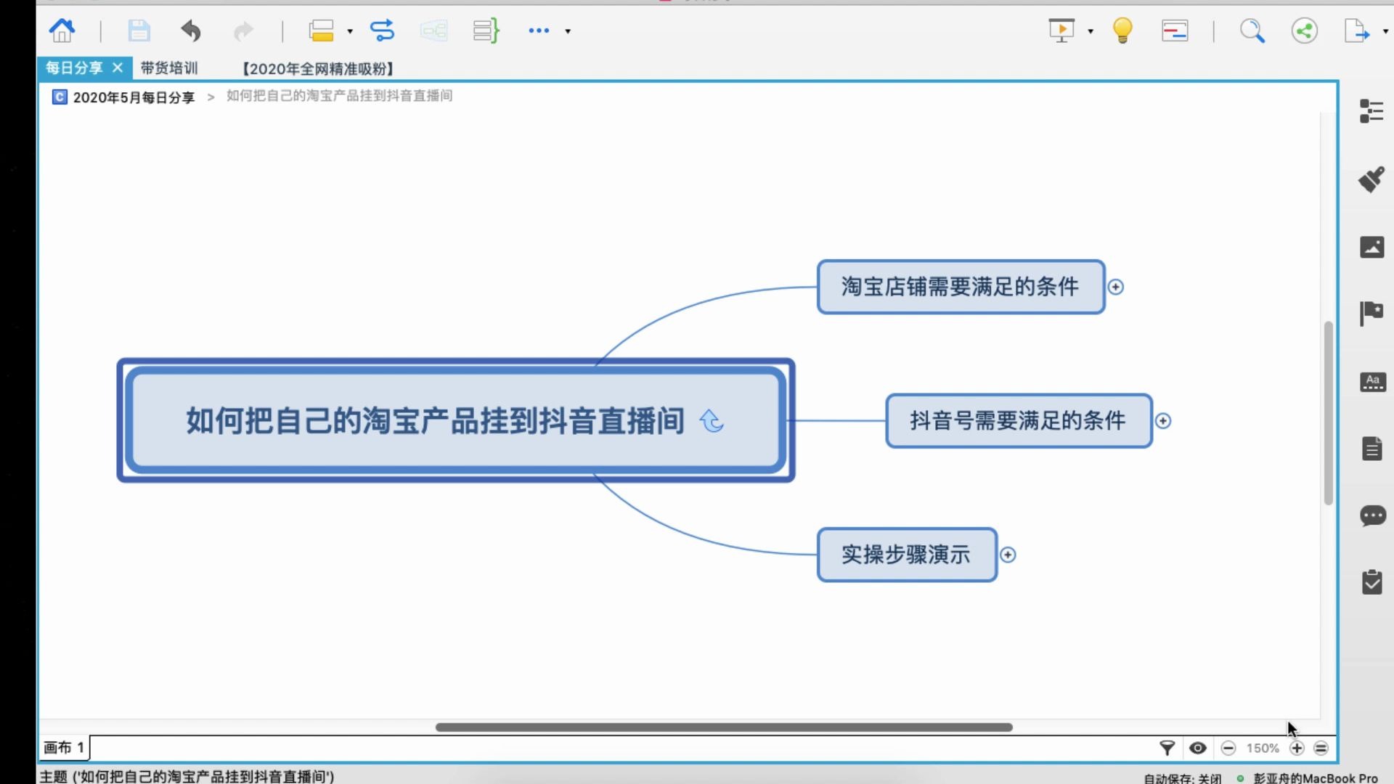Switch to the 每日分享 tab
Image resolution: width=1394 pixels, height=784 pixels.
[x=74, y=68]
